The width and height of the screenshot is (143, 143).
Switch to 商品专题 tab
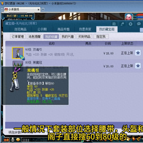[x=63, y=29]
